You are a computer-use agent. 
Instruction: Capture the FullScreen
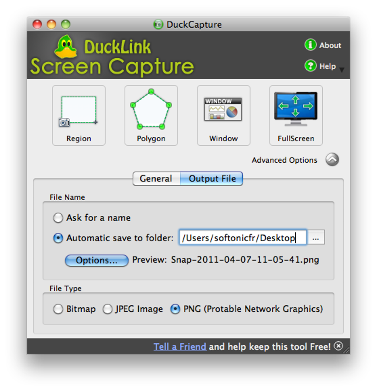(296, 115)
